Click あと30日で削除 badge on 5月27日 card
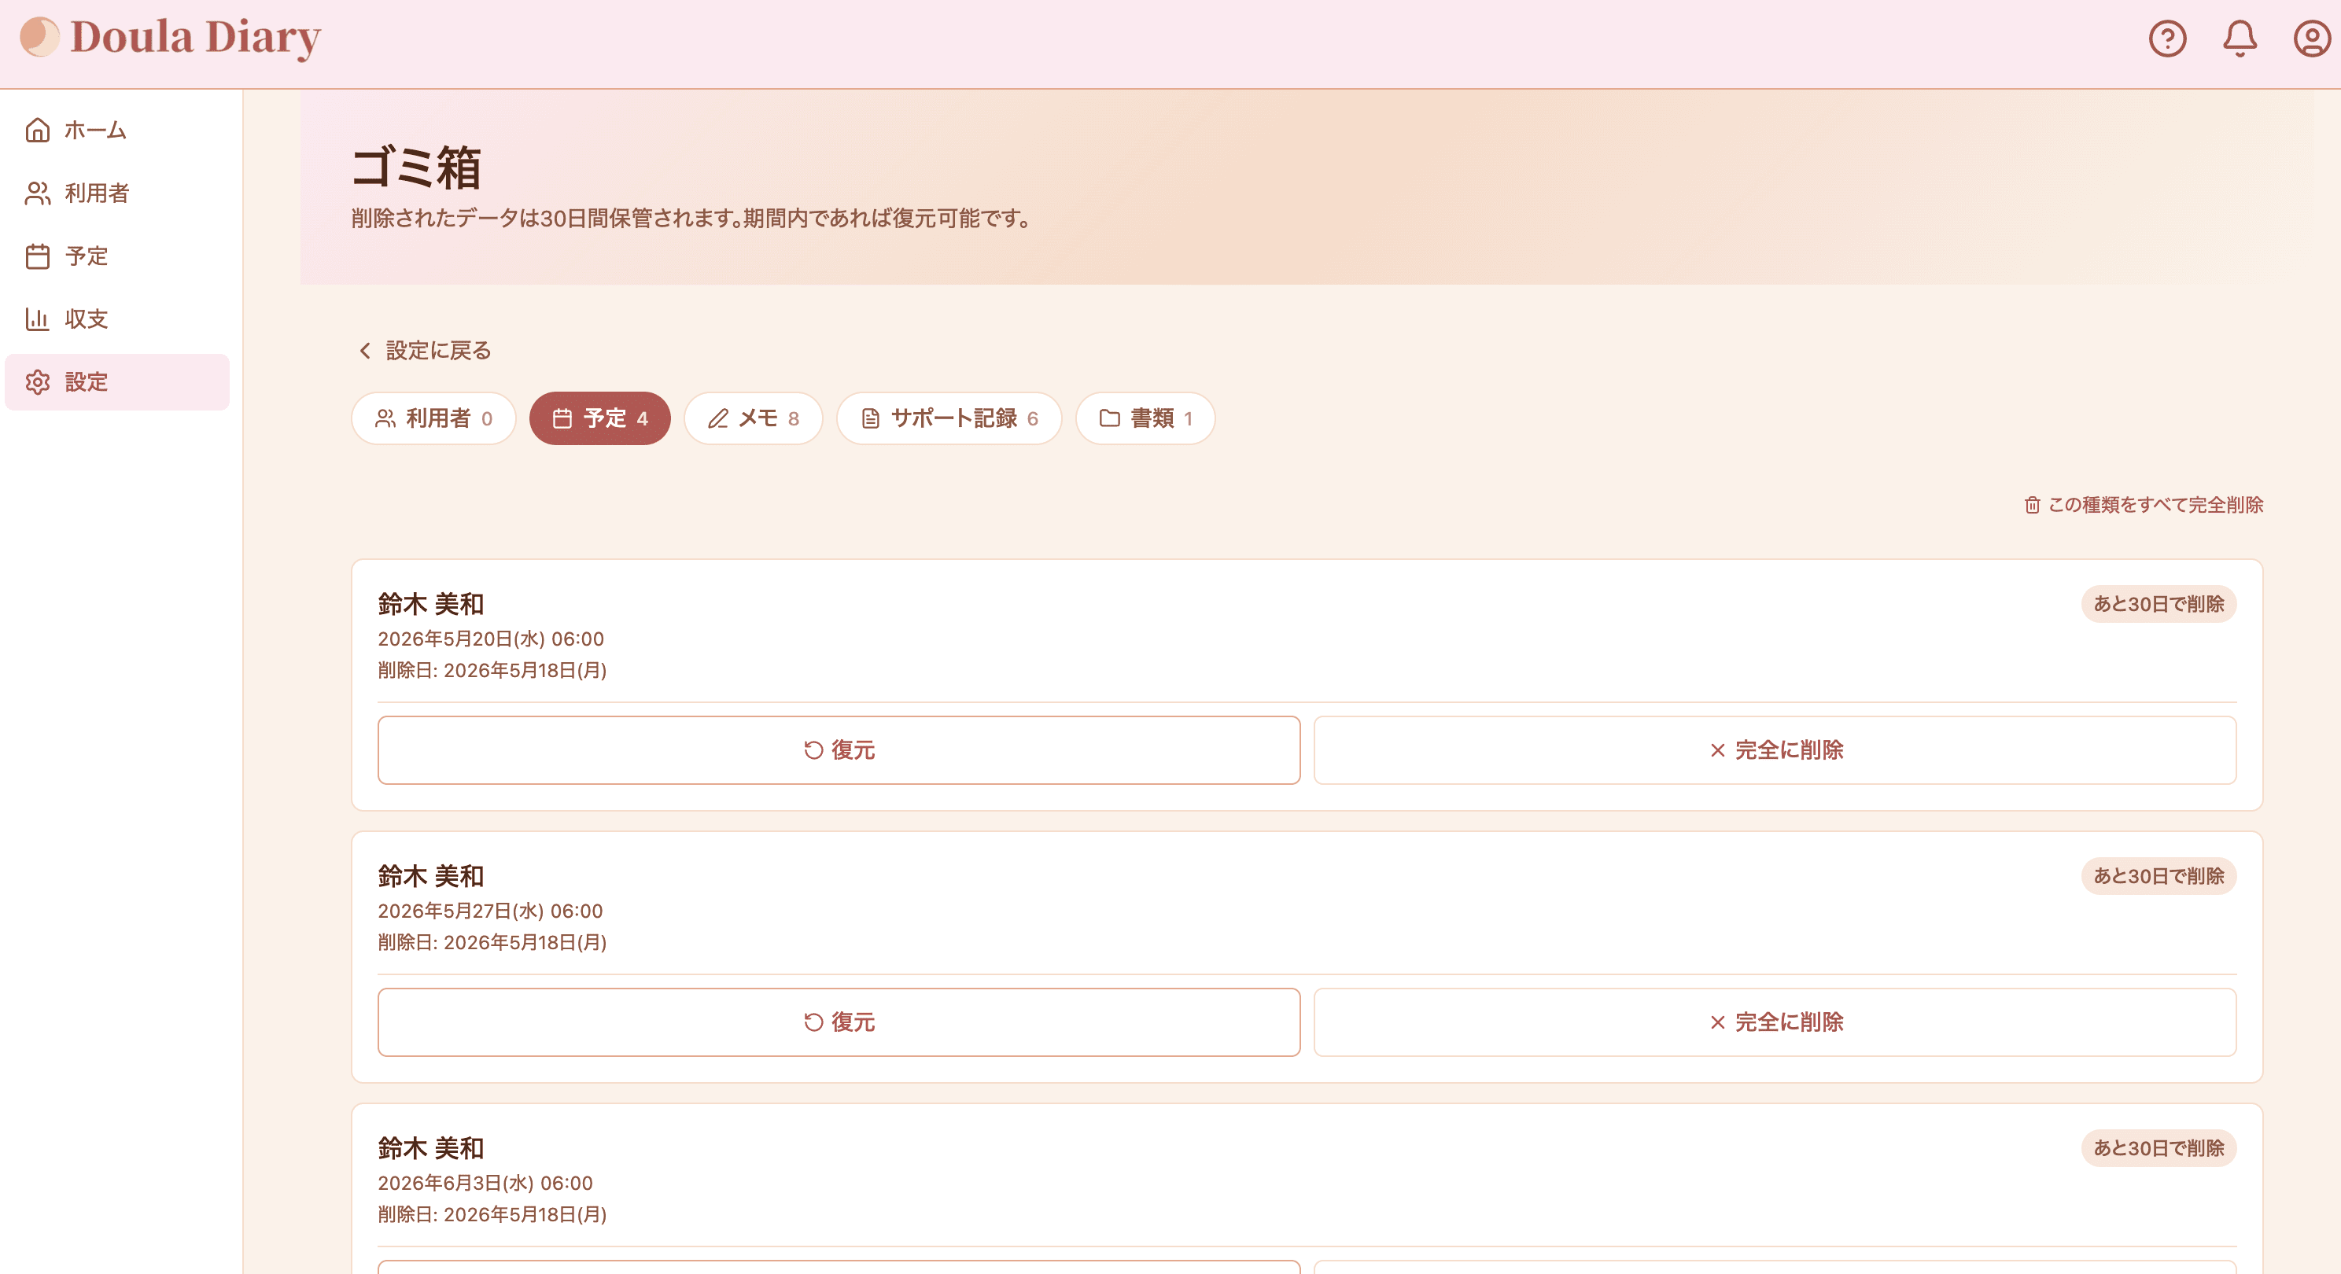This screenshot has width=2341, height=1274. (x=2159, y=876)
